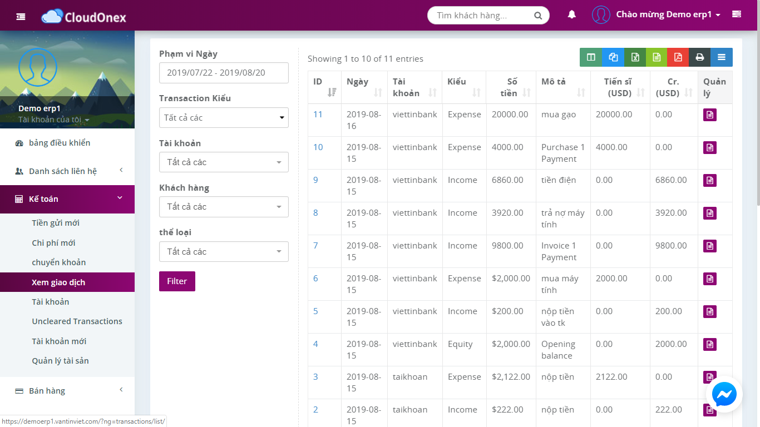
Task: Open the column visibility button
Action: [591, 57]
